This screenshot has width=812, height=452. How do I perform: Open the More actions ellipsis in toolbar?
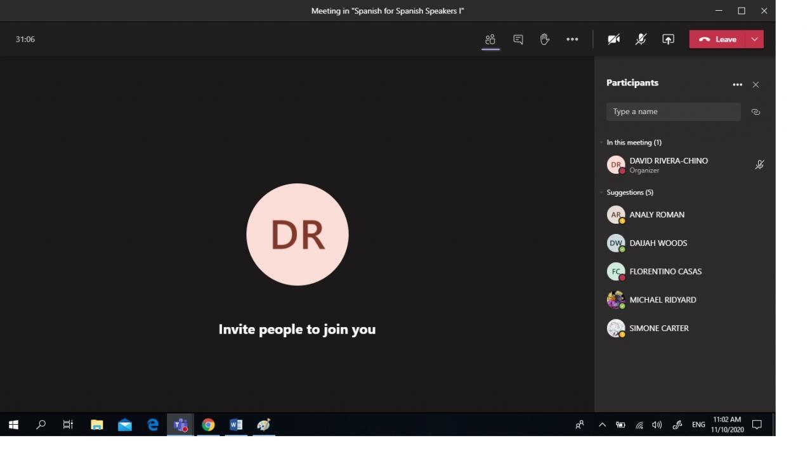click(572, 39)
